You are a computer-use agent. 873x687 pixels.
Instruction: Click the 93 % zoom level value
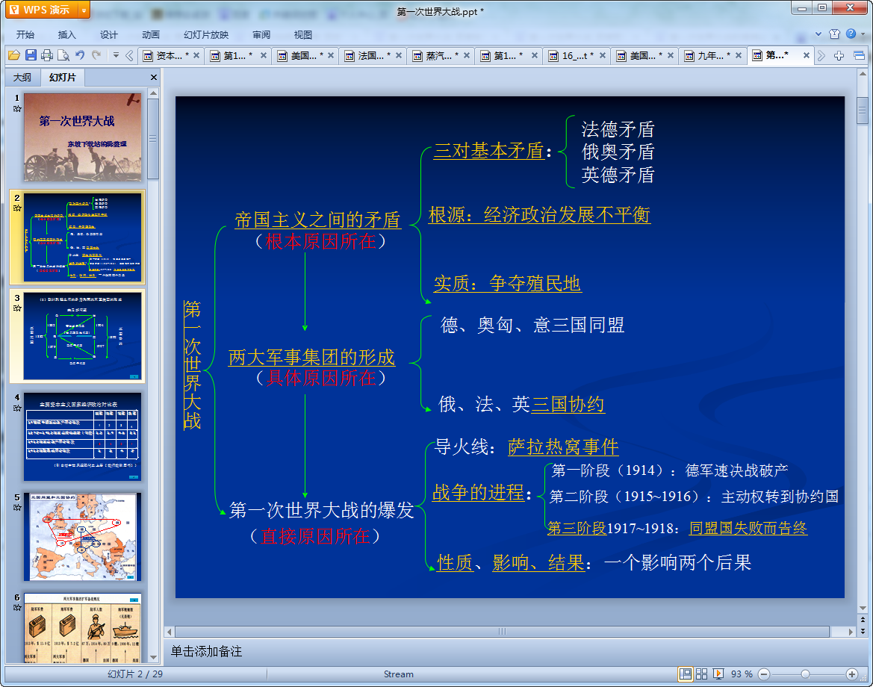coord(741,674)
